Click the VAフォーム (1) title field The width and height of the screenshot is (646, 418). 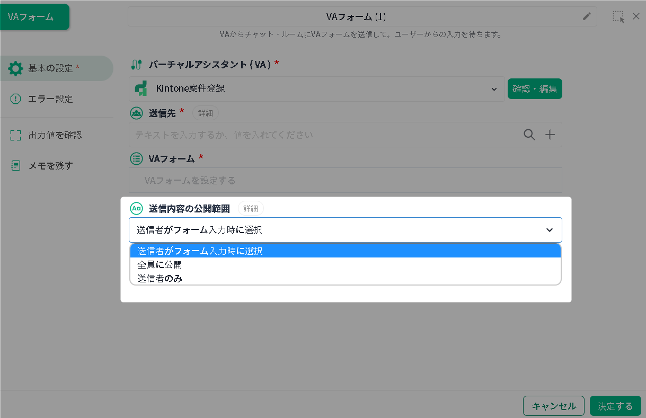pyautogui.click(x=362, y=16)
